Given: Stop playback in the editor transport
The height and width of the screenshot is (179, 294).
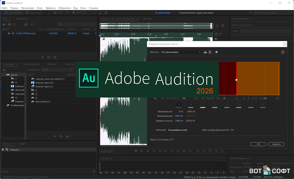Looking at the screenshot, I should pyautogui.click(x=136, y=151).
